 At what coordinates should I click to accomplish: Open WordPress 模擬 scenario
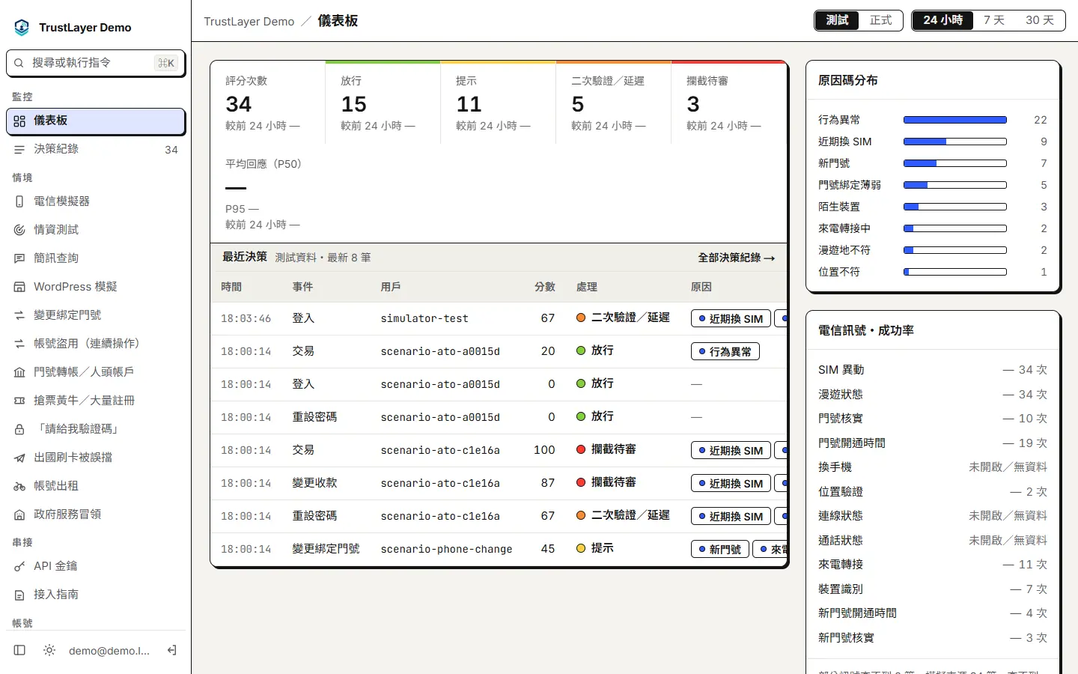coord(96,287)
